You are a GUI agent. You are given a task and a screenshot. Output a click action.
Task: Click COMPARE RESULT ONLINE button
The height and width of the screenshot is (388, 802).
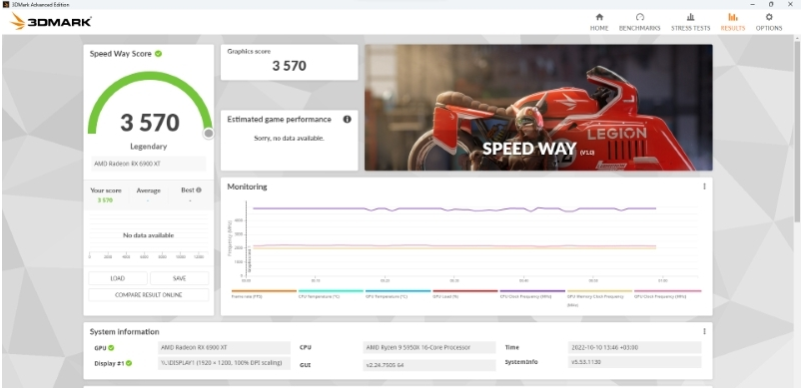[149, 295]
